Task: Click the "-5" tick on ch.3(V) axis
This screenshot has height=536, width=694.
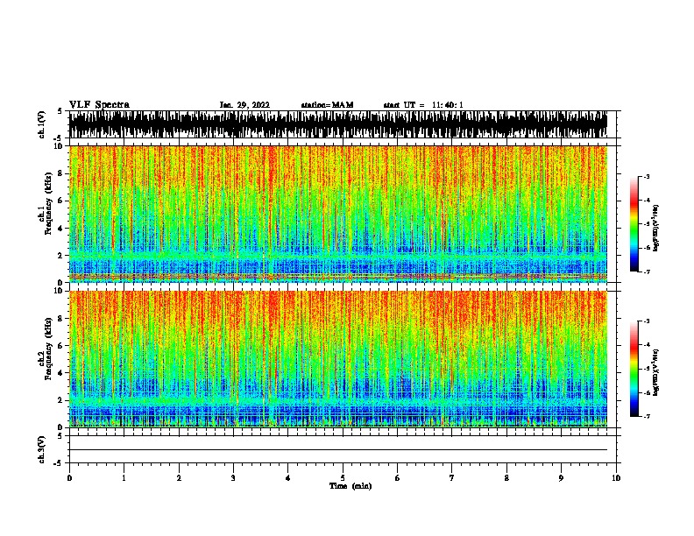Action: pyautogui.click(x=59, y=463)
